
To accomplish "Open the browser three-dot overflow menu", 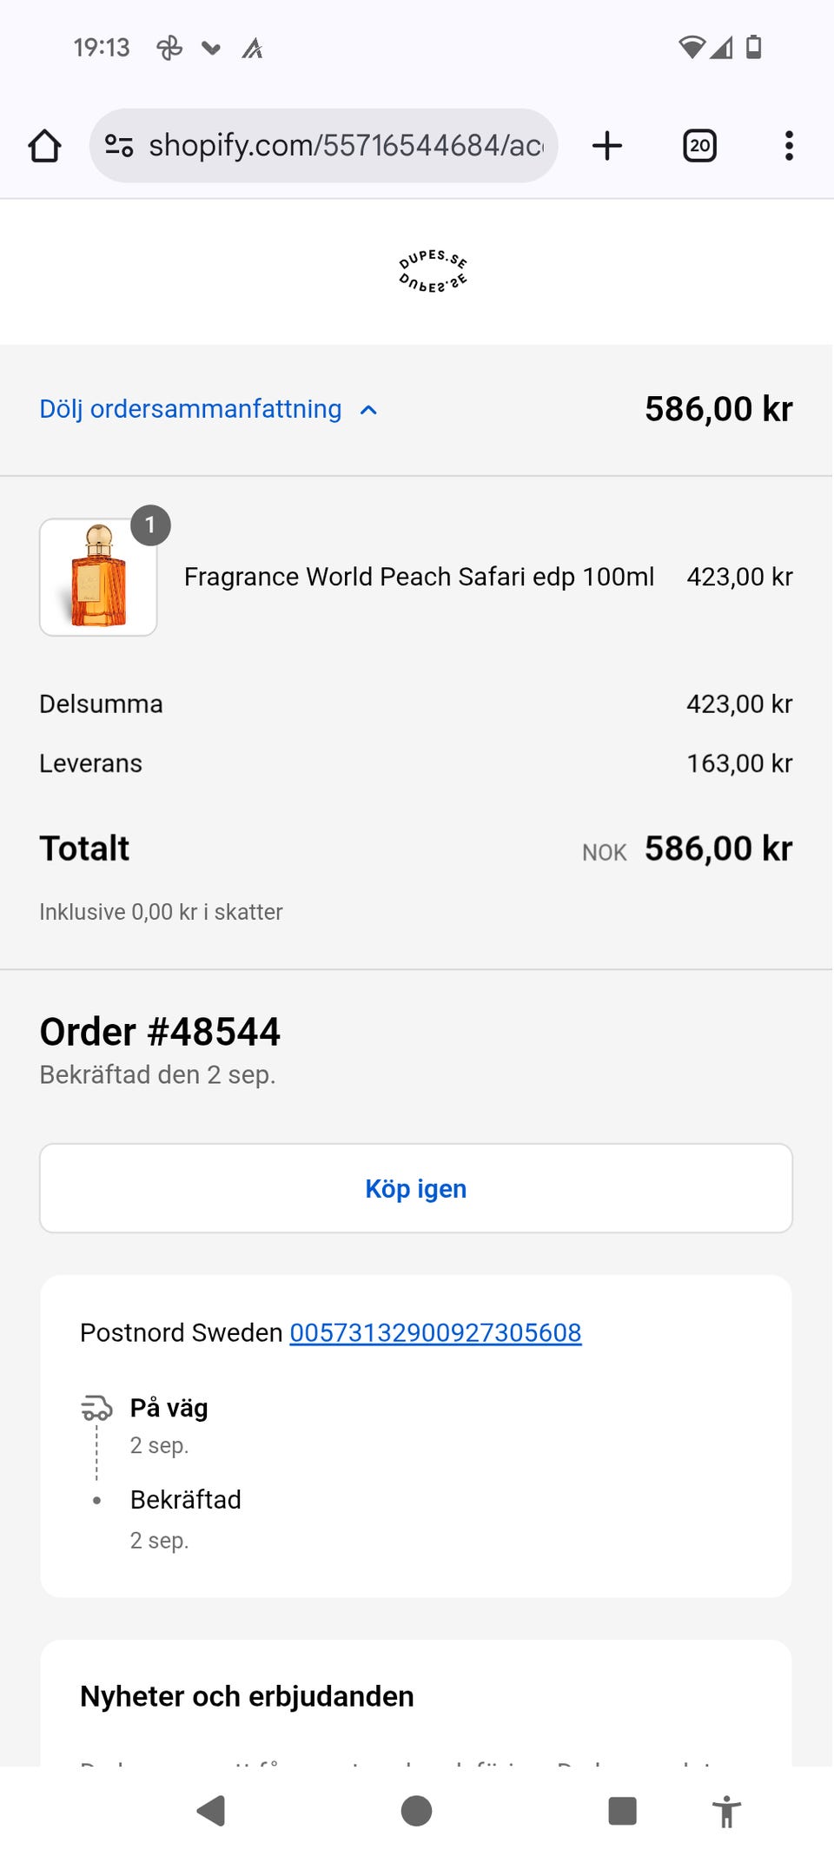I will click(x=789, y=146).
